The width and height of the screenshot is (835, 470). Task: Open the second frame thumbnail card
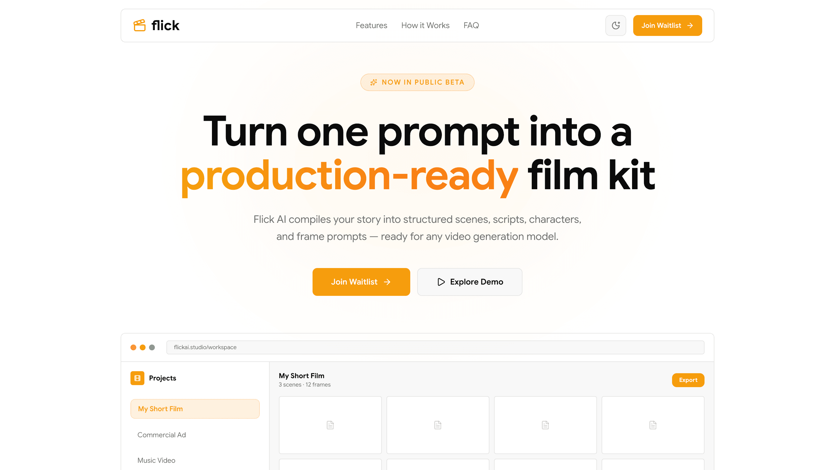click(437, 425)
